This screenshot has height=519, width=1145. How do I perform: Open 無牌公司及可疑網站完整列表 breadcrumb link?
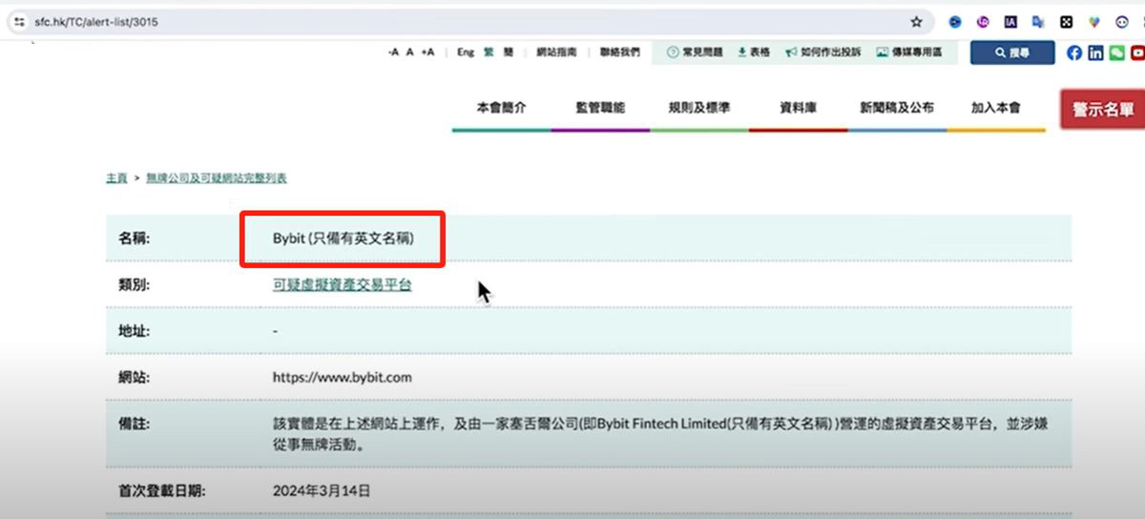click(217, 178)
